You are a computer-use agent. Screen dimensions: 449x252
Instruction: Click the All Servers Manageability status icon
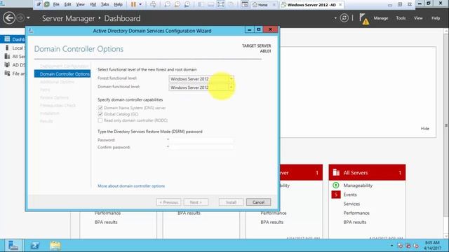[336, 185]
